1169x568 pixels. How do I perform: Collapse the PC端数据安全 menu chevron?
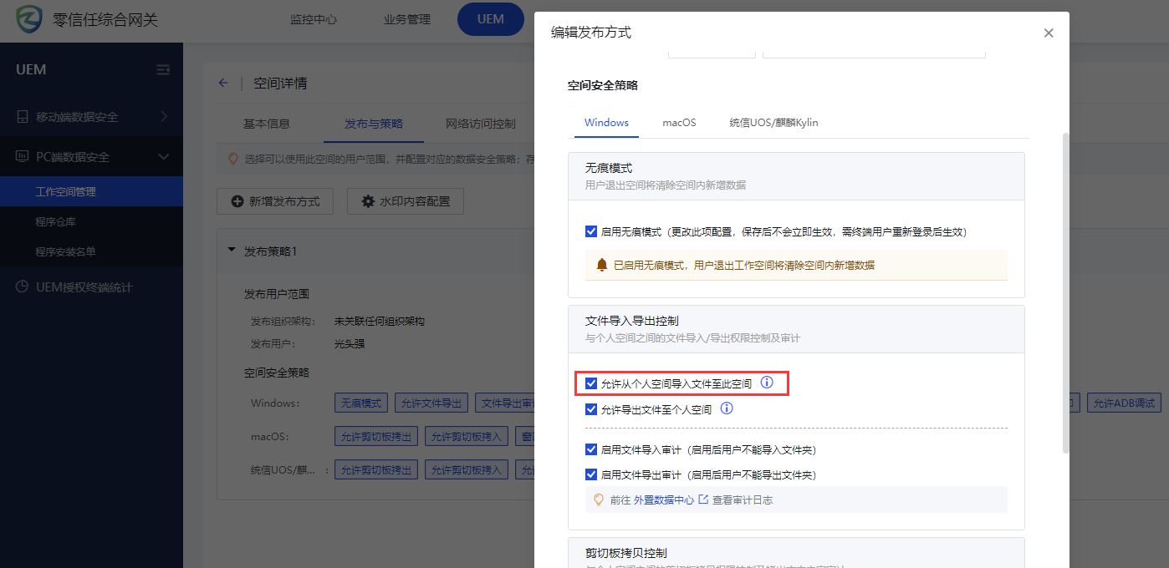164,157
